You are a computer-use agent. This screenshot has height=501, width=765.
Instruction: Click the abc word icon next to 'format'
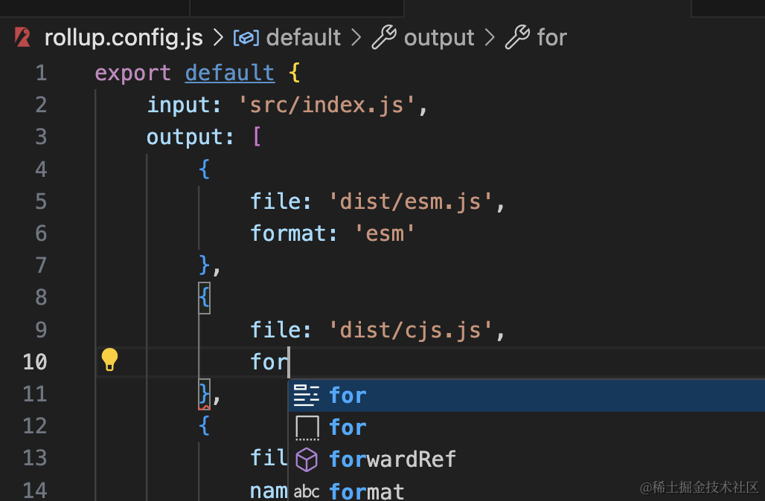click(306, 491)
